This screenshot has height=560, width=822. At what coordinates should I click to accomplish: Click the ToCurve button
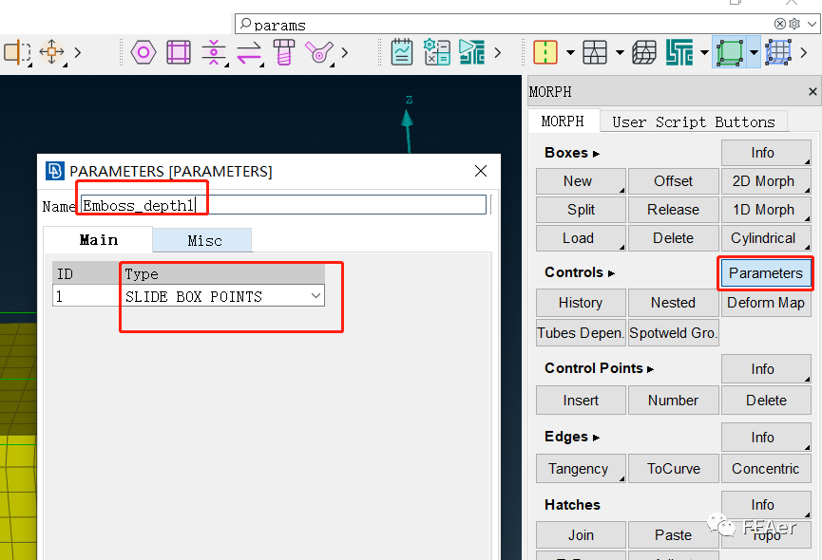click(673, 469)
